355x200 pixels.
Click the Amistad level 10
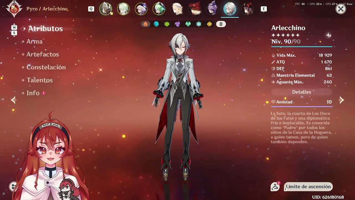click(329, 102)
